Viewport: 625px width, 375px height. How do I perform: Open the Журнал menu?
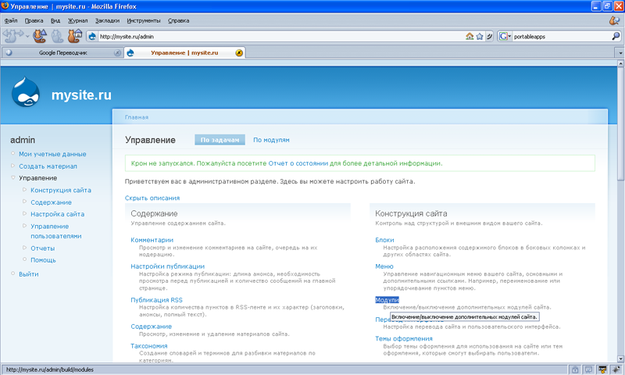click(77, 20)
